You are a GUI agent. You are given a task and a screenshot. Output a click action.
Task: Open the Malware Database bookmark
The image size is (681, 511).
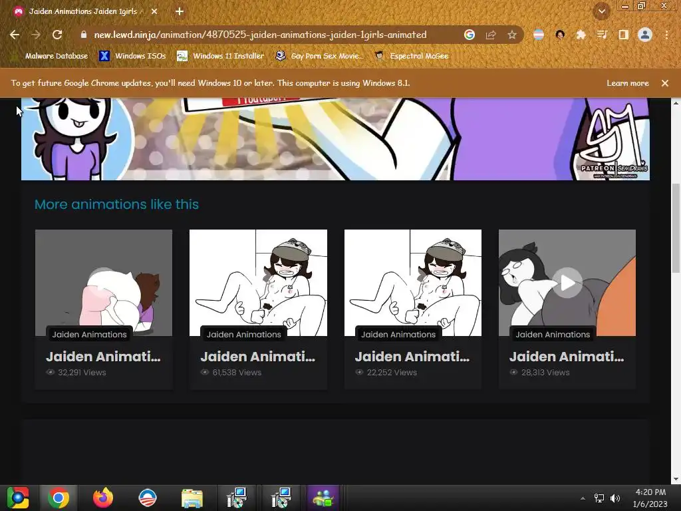click(x=51, y=56)
